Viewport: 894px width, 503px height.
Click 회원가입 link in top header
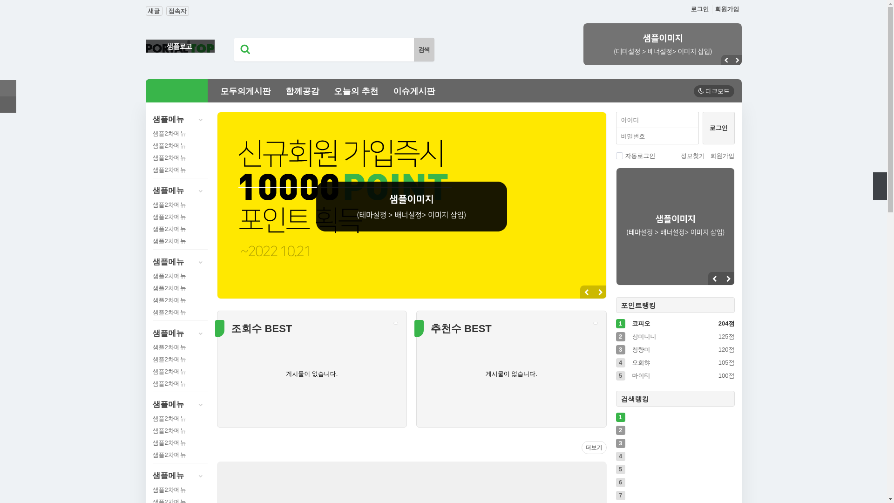pos(727,9)
